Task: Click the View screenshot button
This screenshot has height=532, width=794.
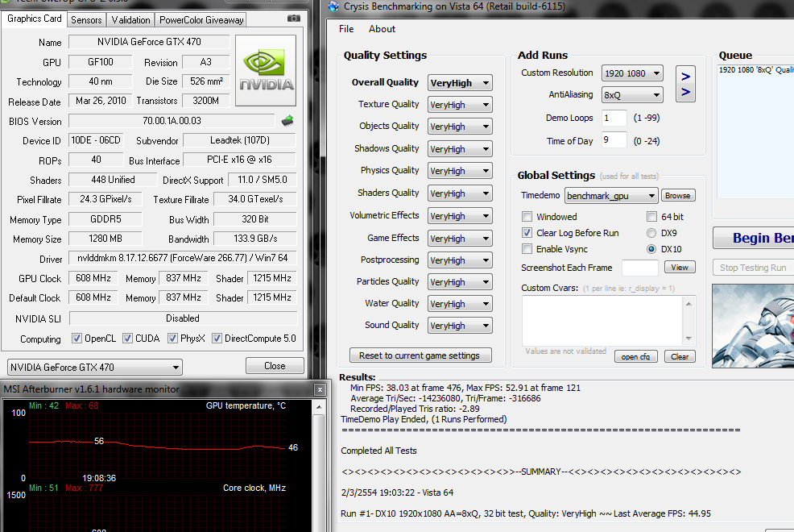Action: point(679,268)
